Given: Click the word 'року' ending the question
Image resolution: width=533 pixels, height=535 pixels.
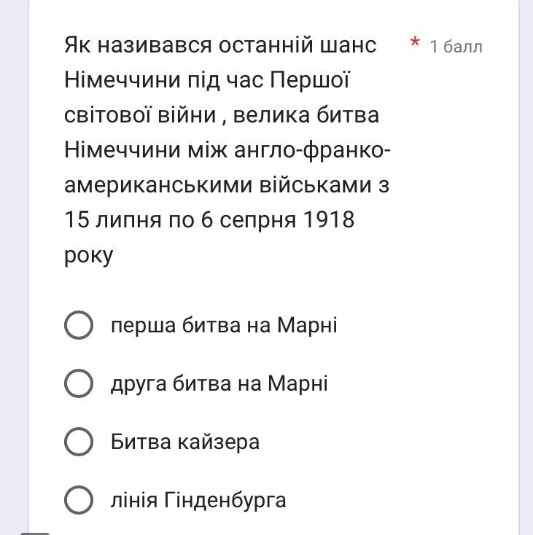Looking at the screenshot, I should pyautogui.click(x=89, y=255).
